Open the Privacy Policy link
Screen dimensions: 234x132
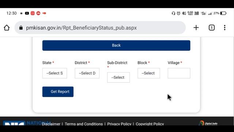click(x=119, y=124)
